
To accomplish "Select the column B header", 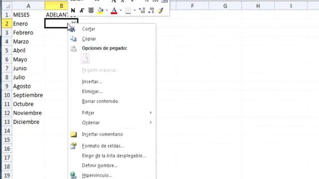I will [x=56, y=6].
